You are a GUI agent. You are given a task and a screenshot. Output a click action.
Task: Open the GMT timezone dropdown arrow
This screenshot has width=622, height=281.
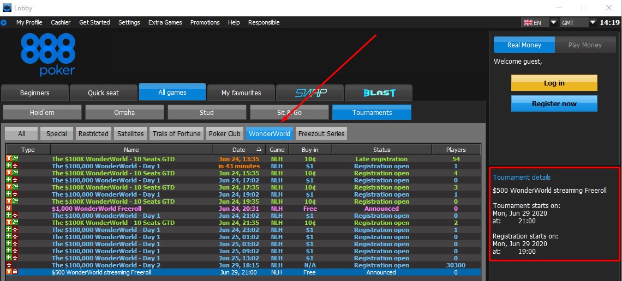(x=593, y=22)
